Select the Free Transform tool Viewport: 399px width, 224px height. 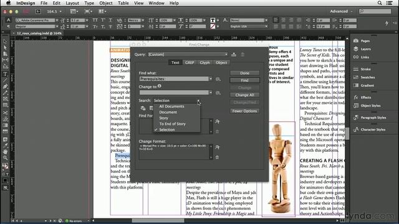(5, 119)
